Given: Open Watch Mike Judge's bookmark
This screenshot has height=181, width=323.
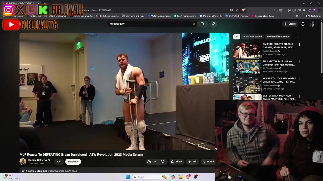Looking at the screenshot, I should pos(159,16).
